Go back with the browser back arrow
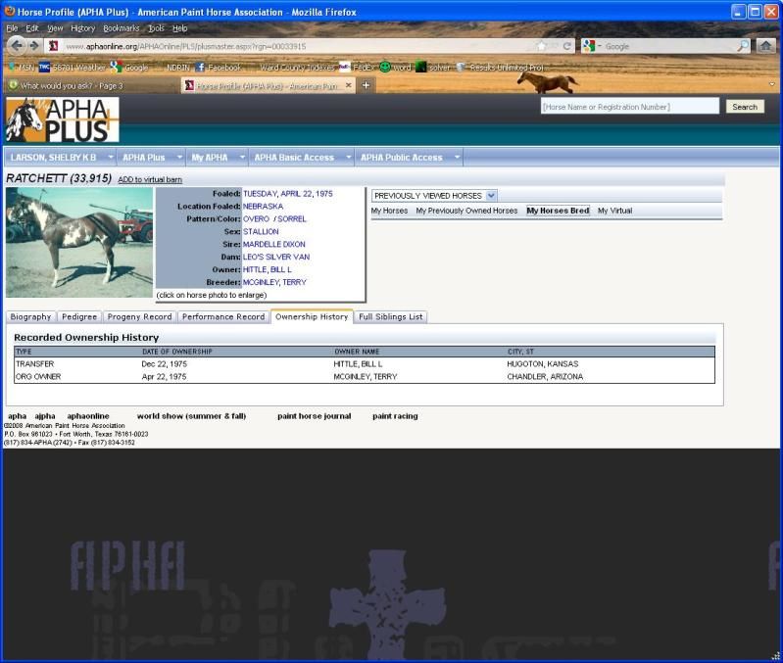The height and width of the screenshot is (663, 783). coord(17,46)
